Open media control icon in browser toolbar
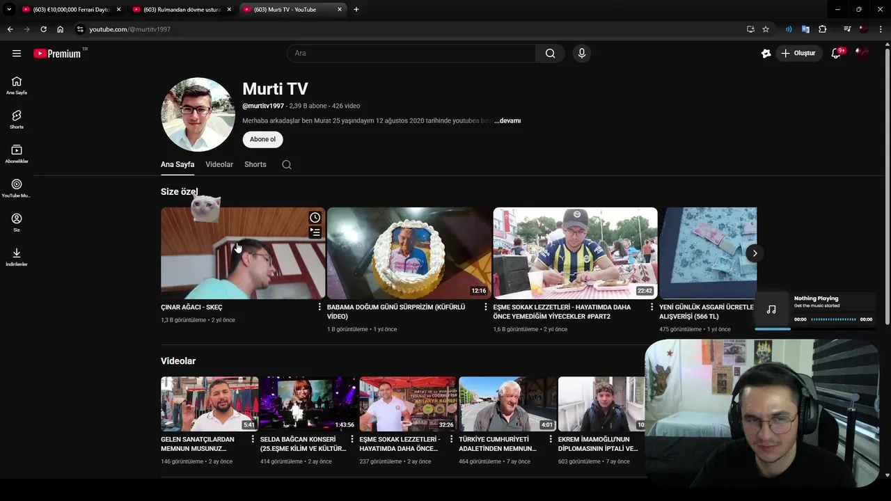This screenshot has width=891, height=501. click(x=847, y=29)
